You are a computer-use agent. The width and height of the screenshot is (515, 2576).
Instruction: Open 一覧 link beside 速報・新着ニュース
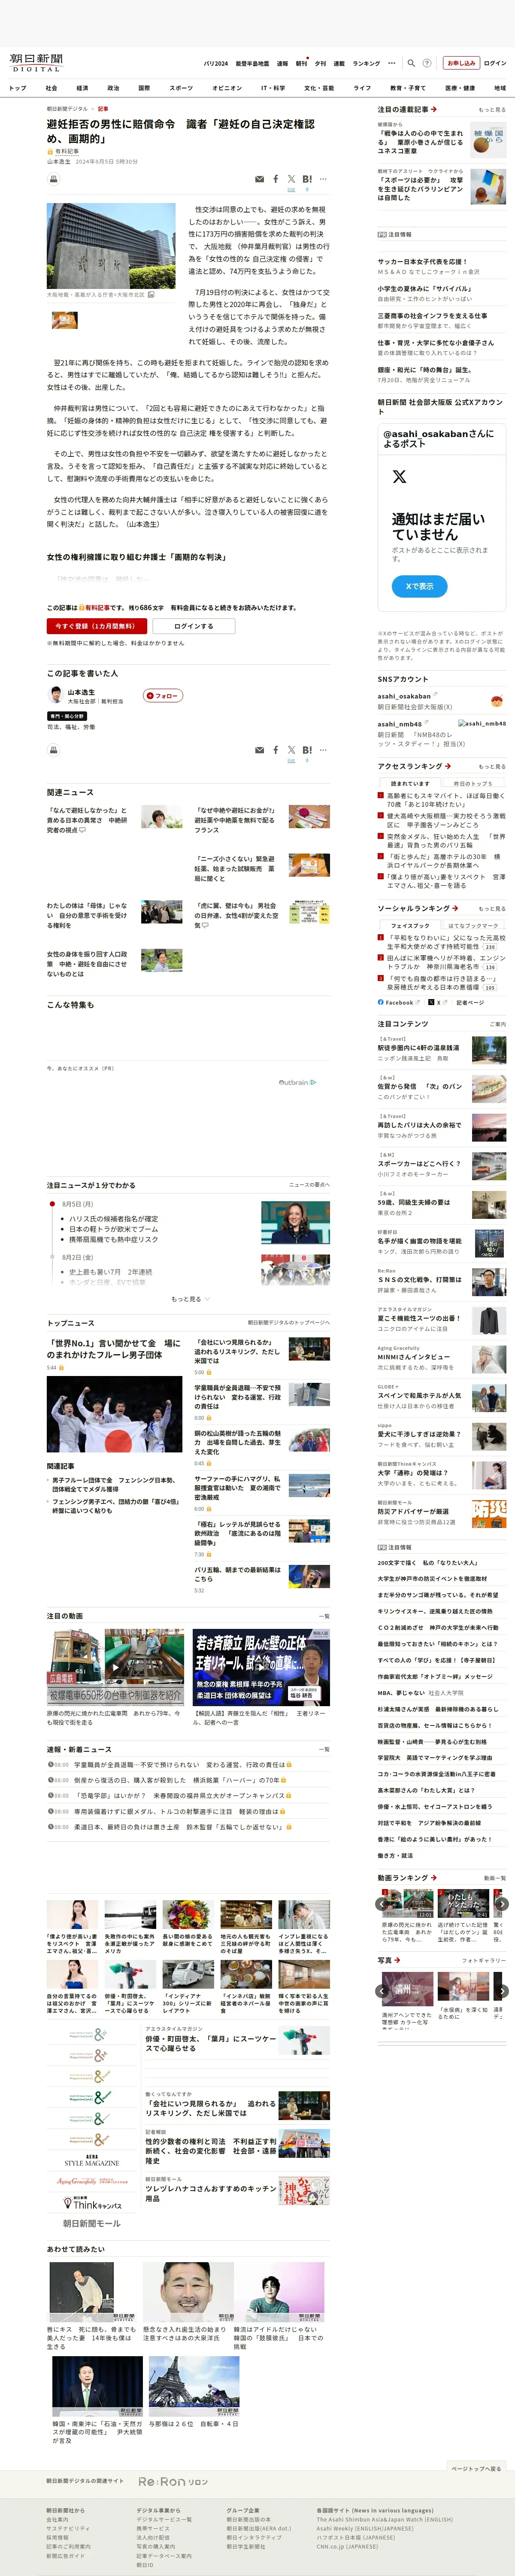pyautogui.click(x=324, y=1750)
